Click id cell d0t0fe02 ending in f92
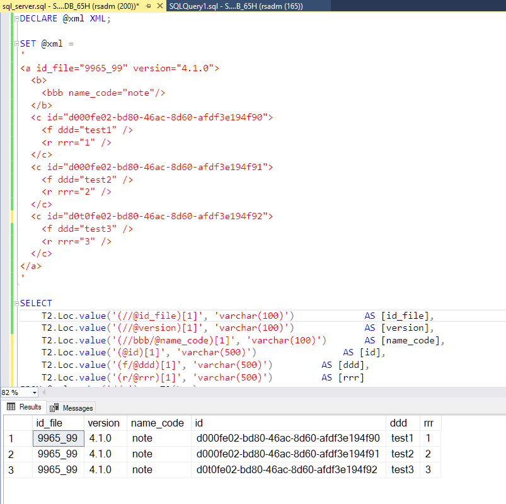The image size is (506, 504). 289,470
